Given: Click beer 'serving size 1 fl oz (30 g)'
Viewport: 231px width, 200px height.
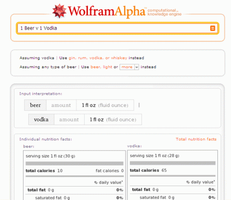Looking at the screenshot, I should click(51, 156).
